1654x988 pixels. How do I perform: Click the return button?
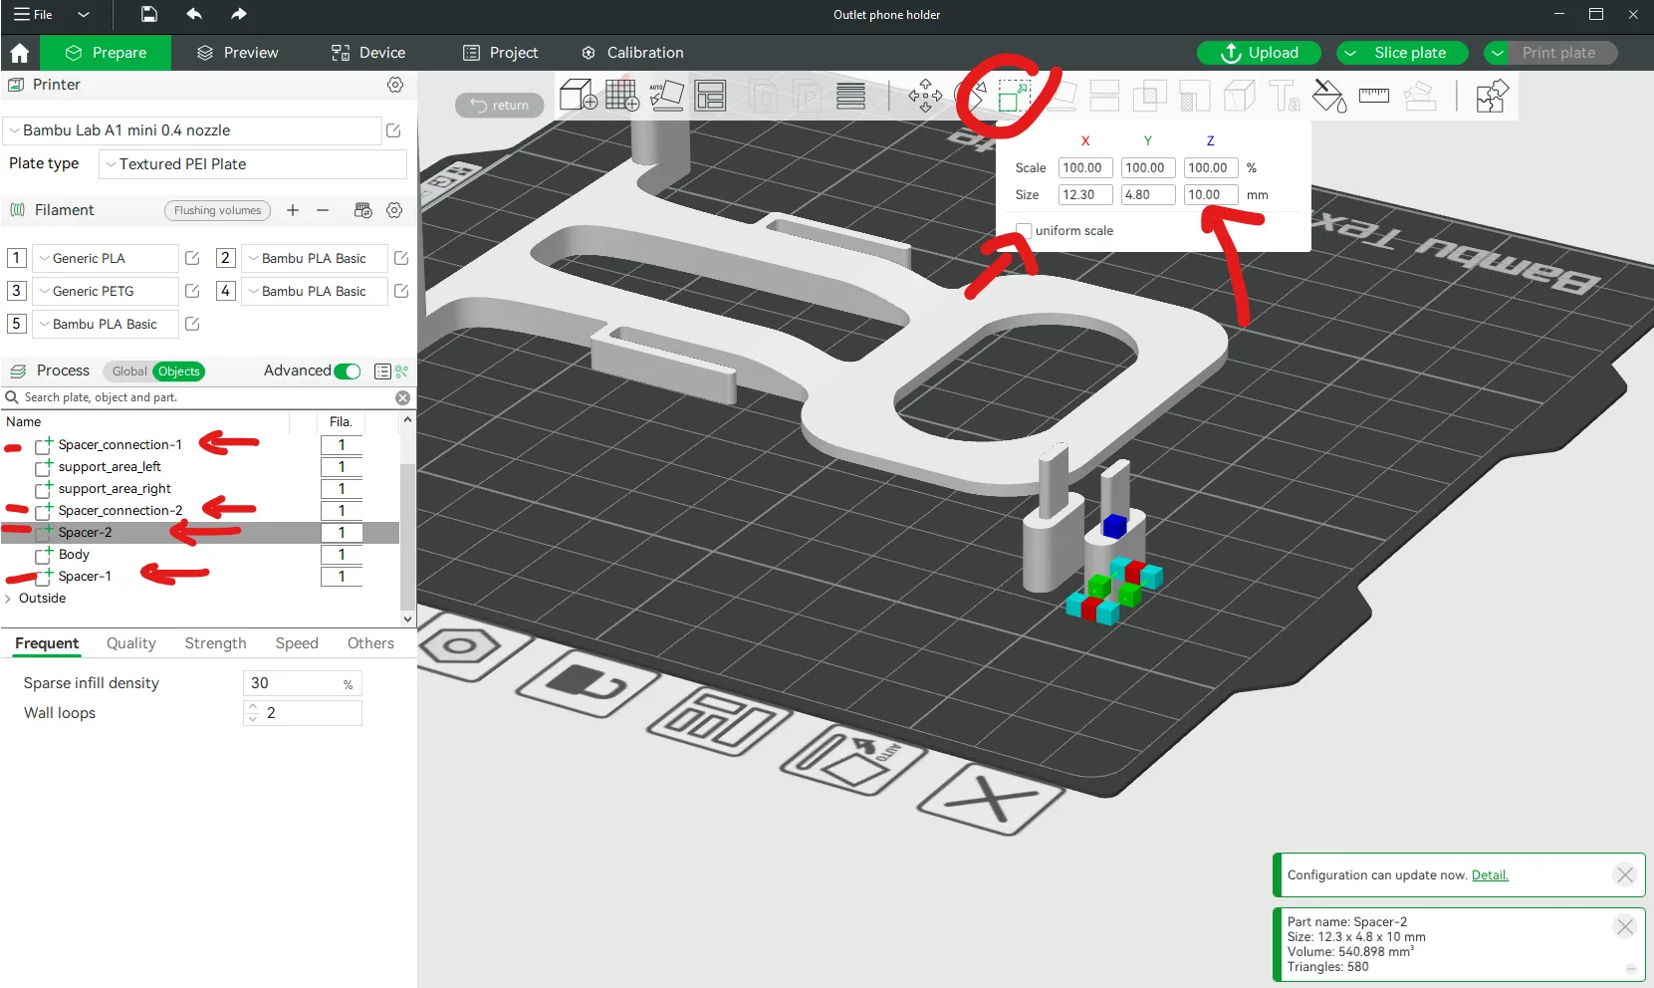(500, 106)
